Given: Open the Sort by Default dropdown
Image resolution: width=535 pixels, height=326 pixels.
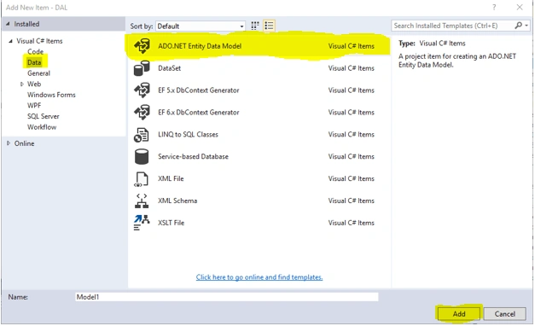Looking at the screenshot, I should [x=201, y=26].
